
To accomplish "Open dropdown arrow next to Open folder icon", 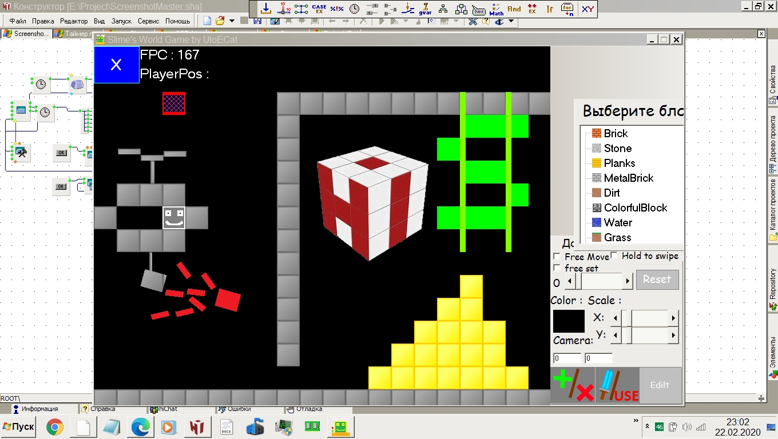I will (x=232, y=21).
